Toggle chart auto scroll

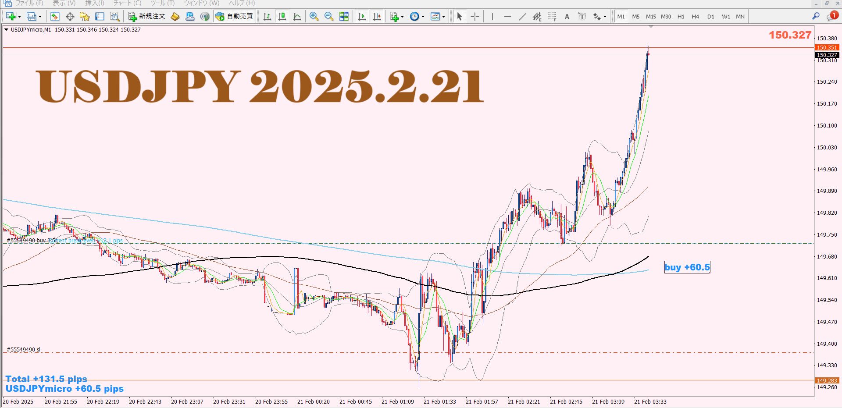(x=362, y=17)
